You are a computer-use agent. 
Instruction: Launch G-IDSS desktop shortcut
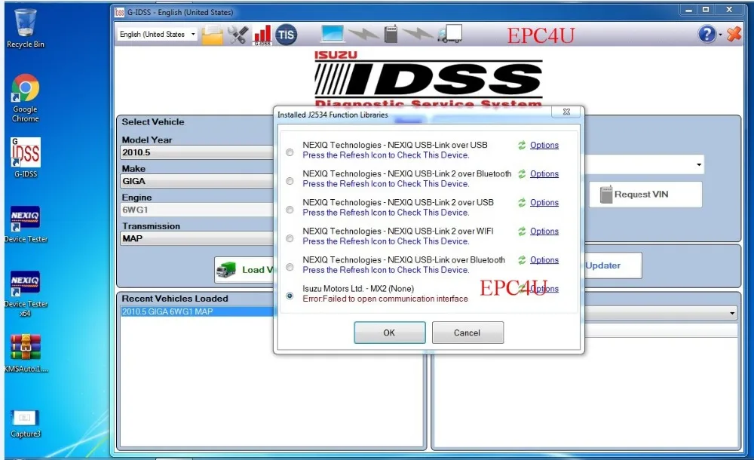click(26, 158)
